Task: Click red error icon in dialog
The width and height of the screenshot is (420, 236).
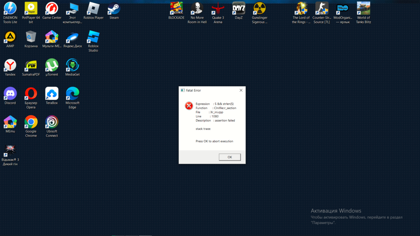Action: point(189,105)
